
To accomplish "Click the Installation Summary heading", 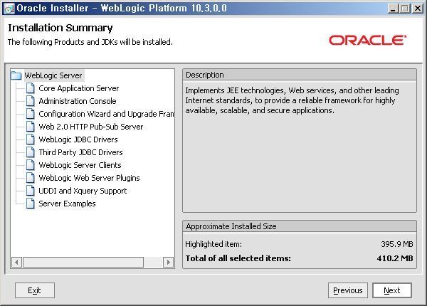I will [x=60, y=28].
